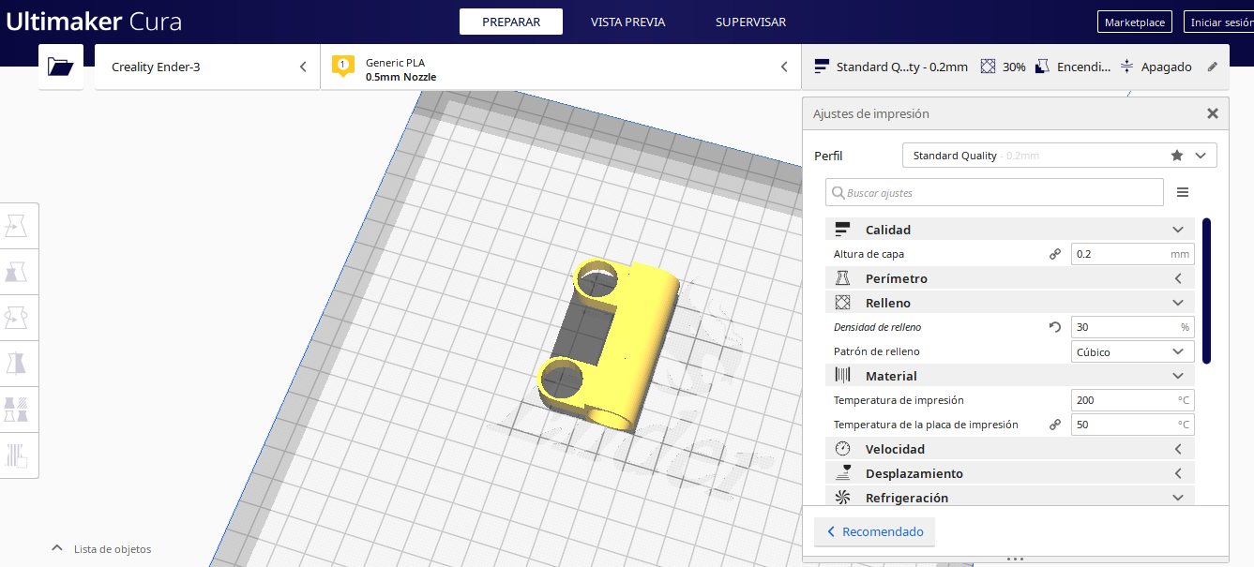Collapse the Relleno section

pos(1178,303)
